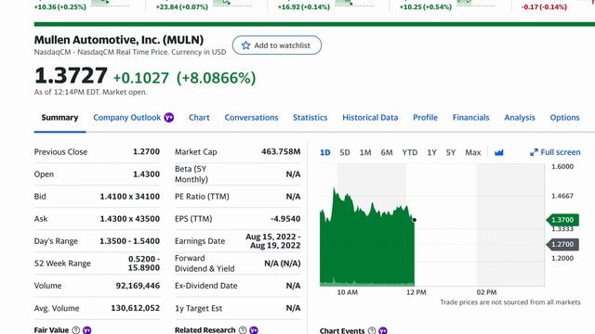Open the Conversations tab

coord(251,118)
